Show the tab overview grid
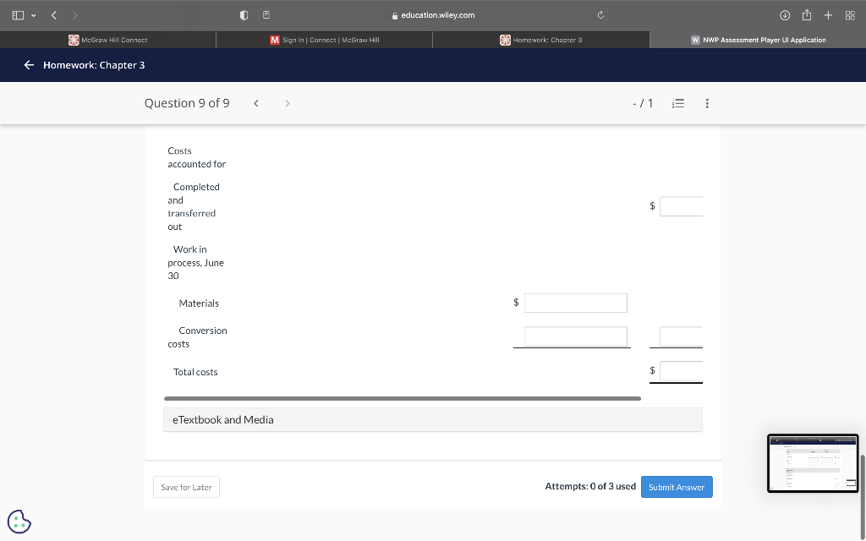The image size is (866, 541). pyautogui.click(x=850, y=15)
